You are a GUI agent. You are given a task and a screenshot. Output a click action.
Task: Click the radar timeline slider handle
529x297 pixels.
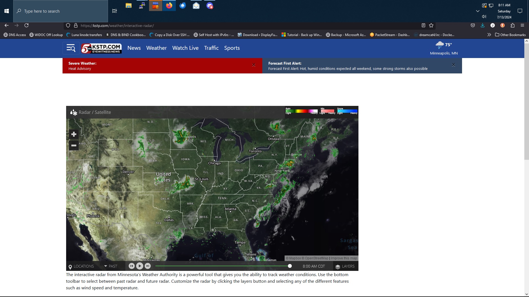click(x=290, y=266)
